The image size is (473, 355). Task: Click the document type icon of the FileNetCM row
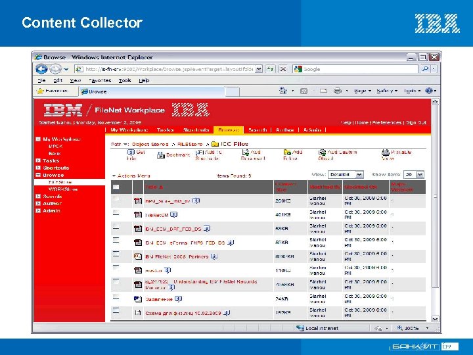point(138,214)
